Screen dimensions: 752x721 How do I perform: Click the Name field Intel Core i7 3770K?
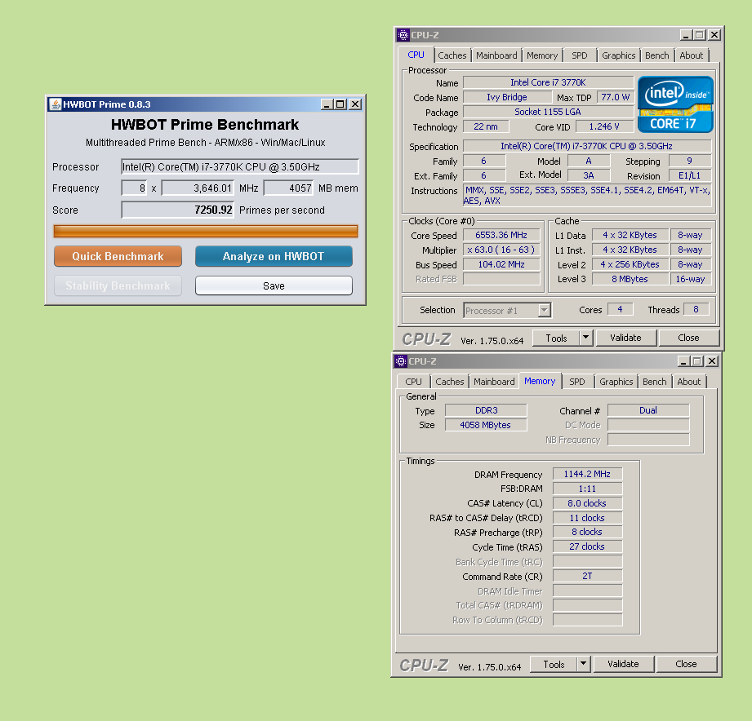point(548,82)
